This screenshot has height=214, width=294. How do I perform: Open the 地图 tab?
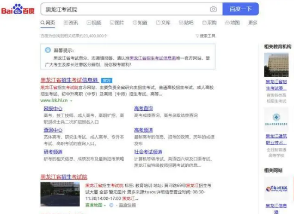pyautogui.click(x=232, y=23)
